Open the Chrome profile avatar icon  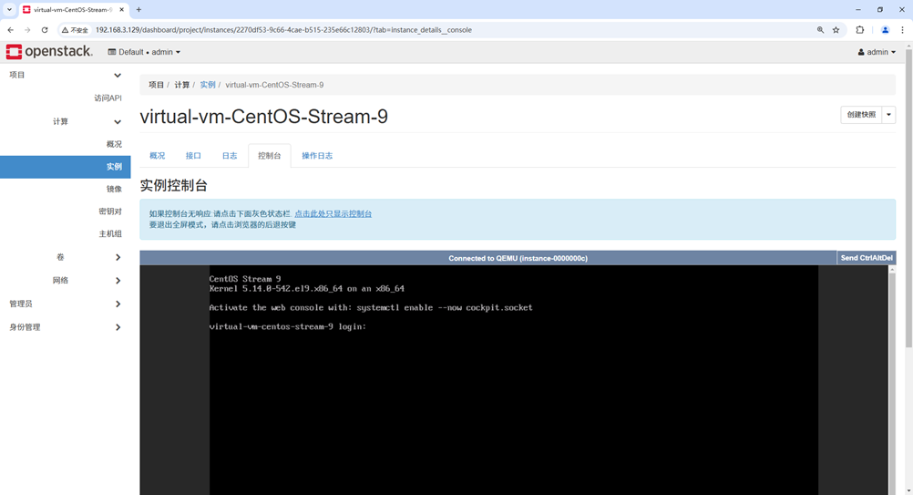(x=885, y=30)
